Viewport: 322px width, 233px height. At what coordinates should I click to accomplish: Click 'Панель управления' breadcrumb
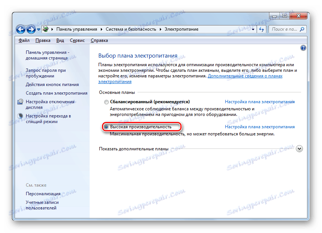click(77, 29)
